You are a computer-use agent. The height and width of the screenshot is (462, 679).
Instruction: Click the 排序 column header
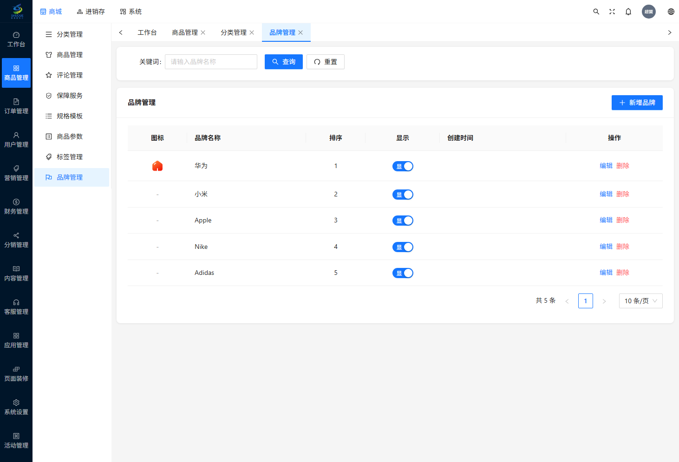tap(336, 138)
